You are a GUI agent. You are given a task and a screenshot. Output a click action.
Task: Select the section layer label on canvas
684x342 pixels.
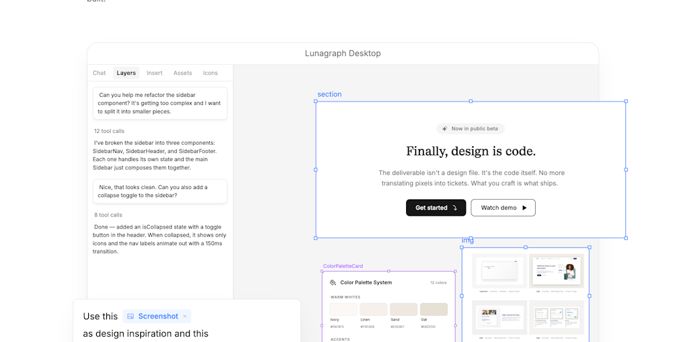click(329, 94)
